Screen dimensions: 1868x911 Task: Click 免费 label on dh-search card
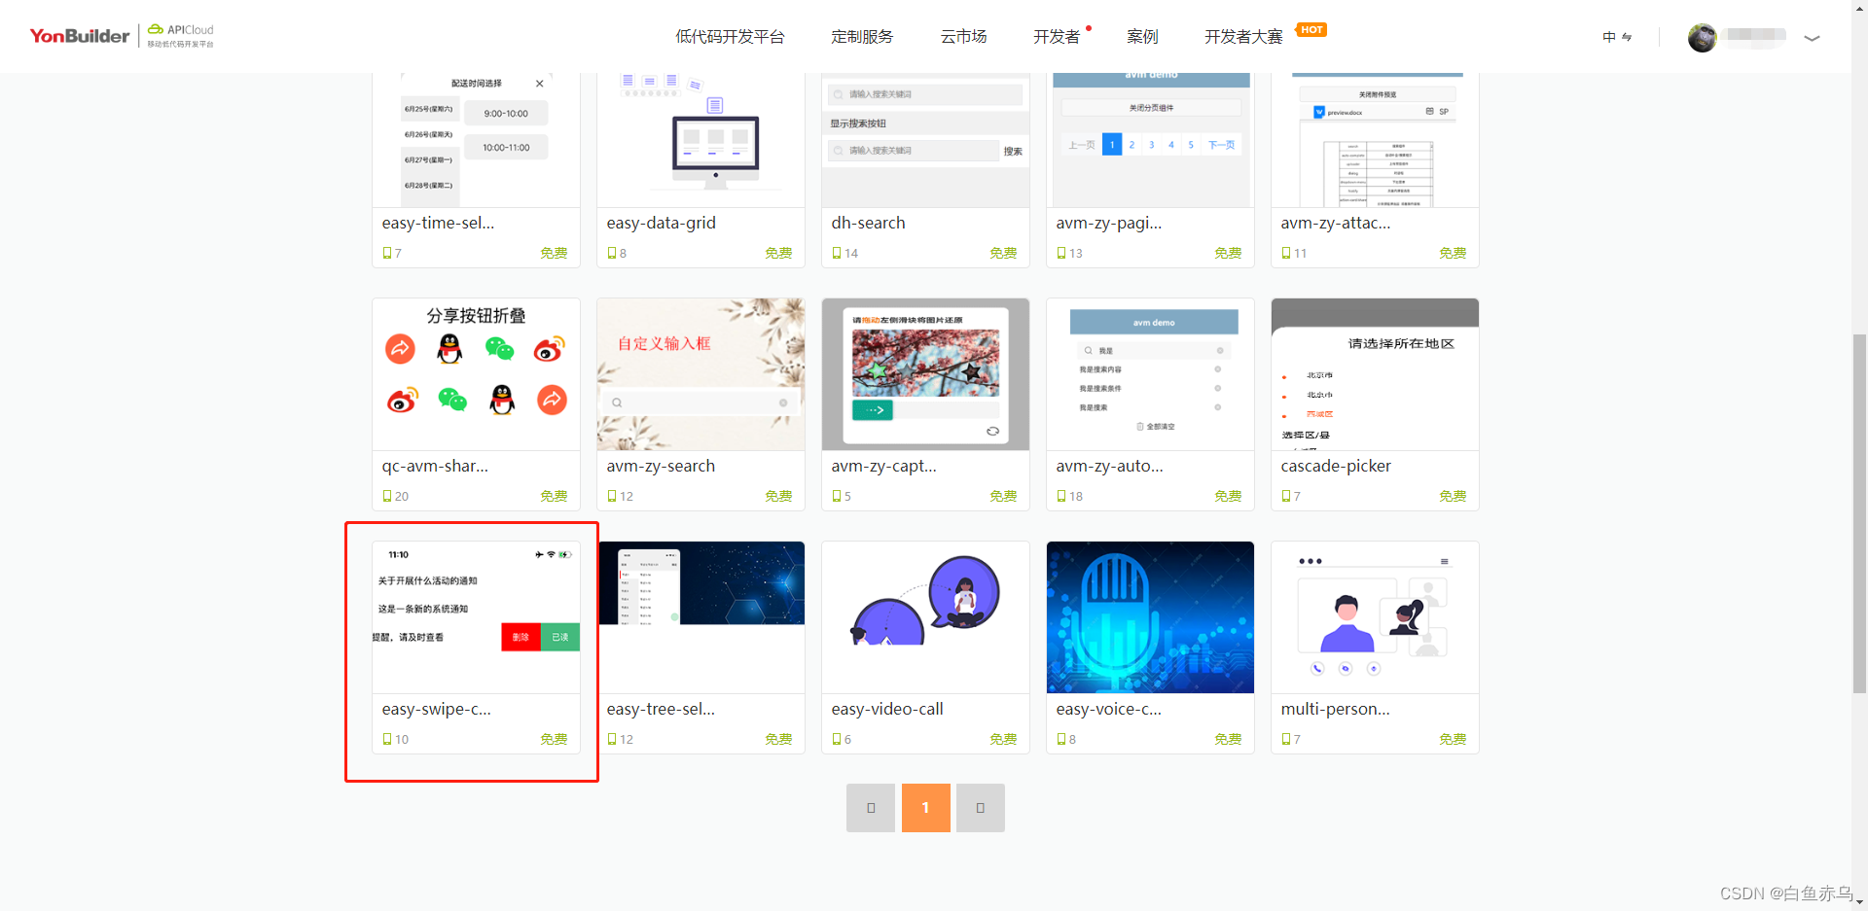click(1003, 253)
